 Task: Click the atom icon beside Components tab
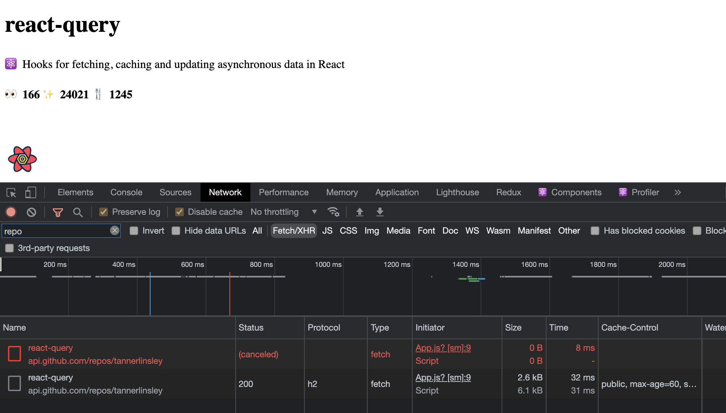click(542, 192)
